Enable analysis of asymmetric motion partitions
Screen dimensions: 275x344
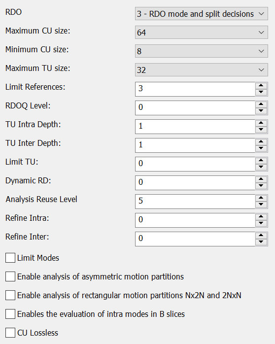[10, 276]
